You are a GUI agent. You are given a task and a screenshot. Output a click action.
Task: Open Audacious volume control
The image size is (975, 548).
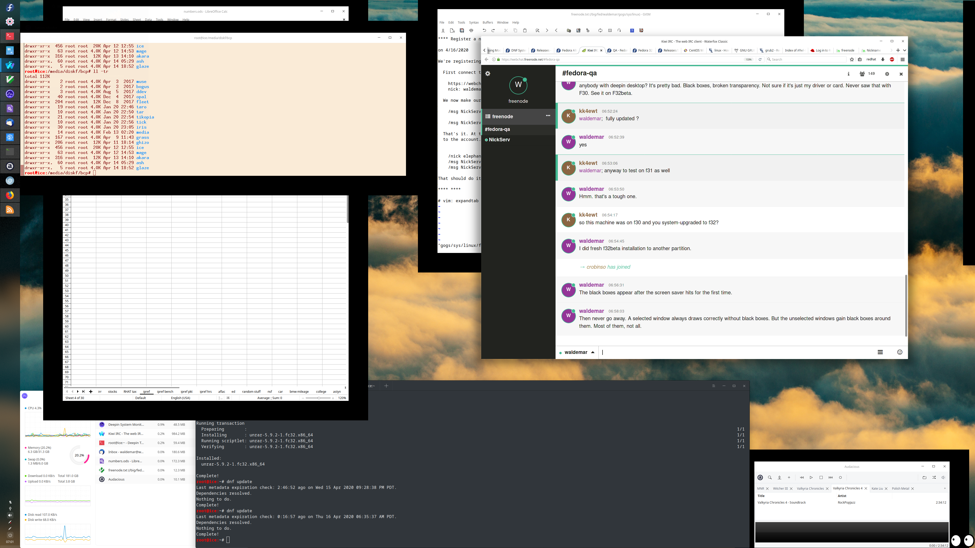(943, 477)
